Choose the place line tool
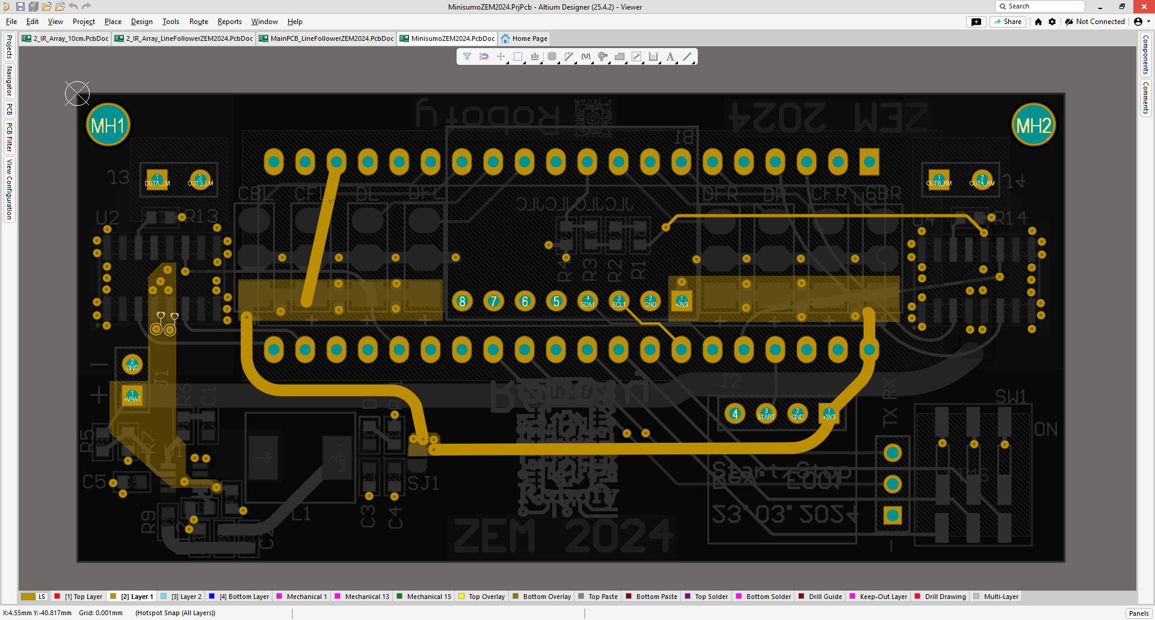This screenshot has height=620, width=1155. pos(687,56)
